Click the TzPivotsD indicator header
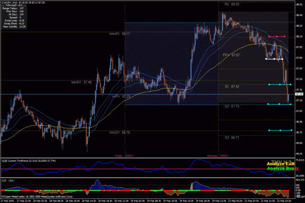 [x=13, y=5]
